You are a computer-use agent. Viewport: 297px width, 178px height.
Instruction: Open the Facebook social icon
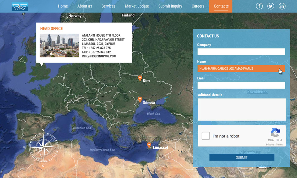259,6
